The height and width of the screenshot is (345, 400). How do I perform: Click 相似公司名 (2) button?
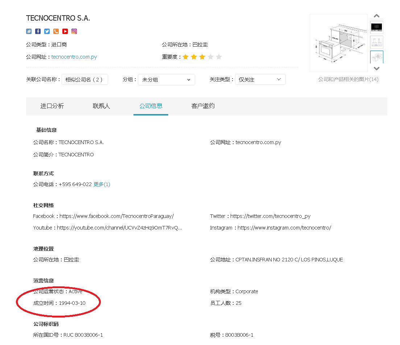pyautogui.click(x=85, y=79)
